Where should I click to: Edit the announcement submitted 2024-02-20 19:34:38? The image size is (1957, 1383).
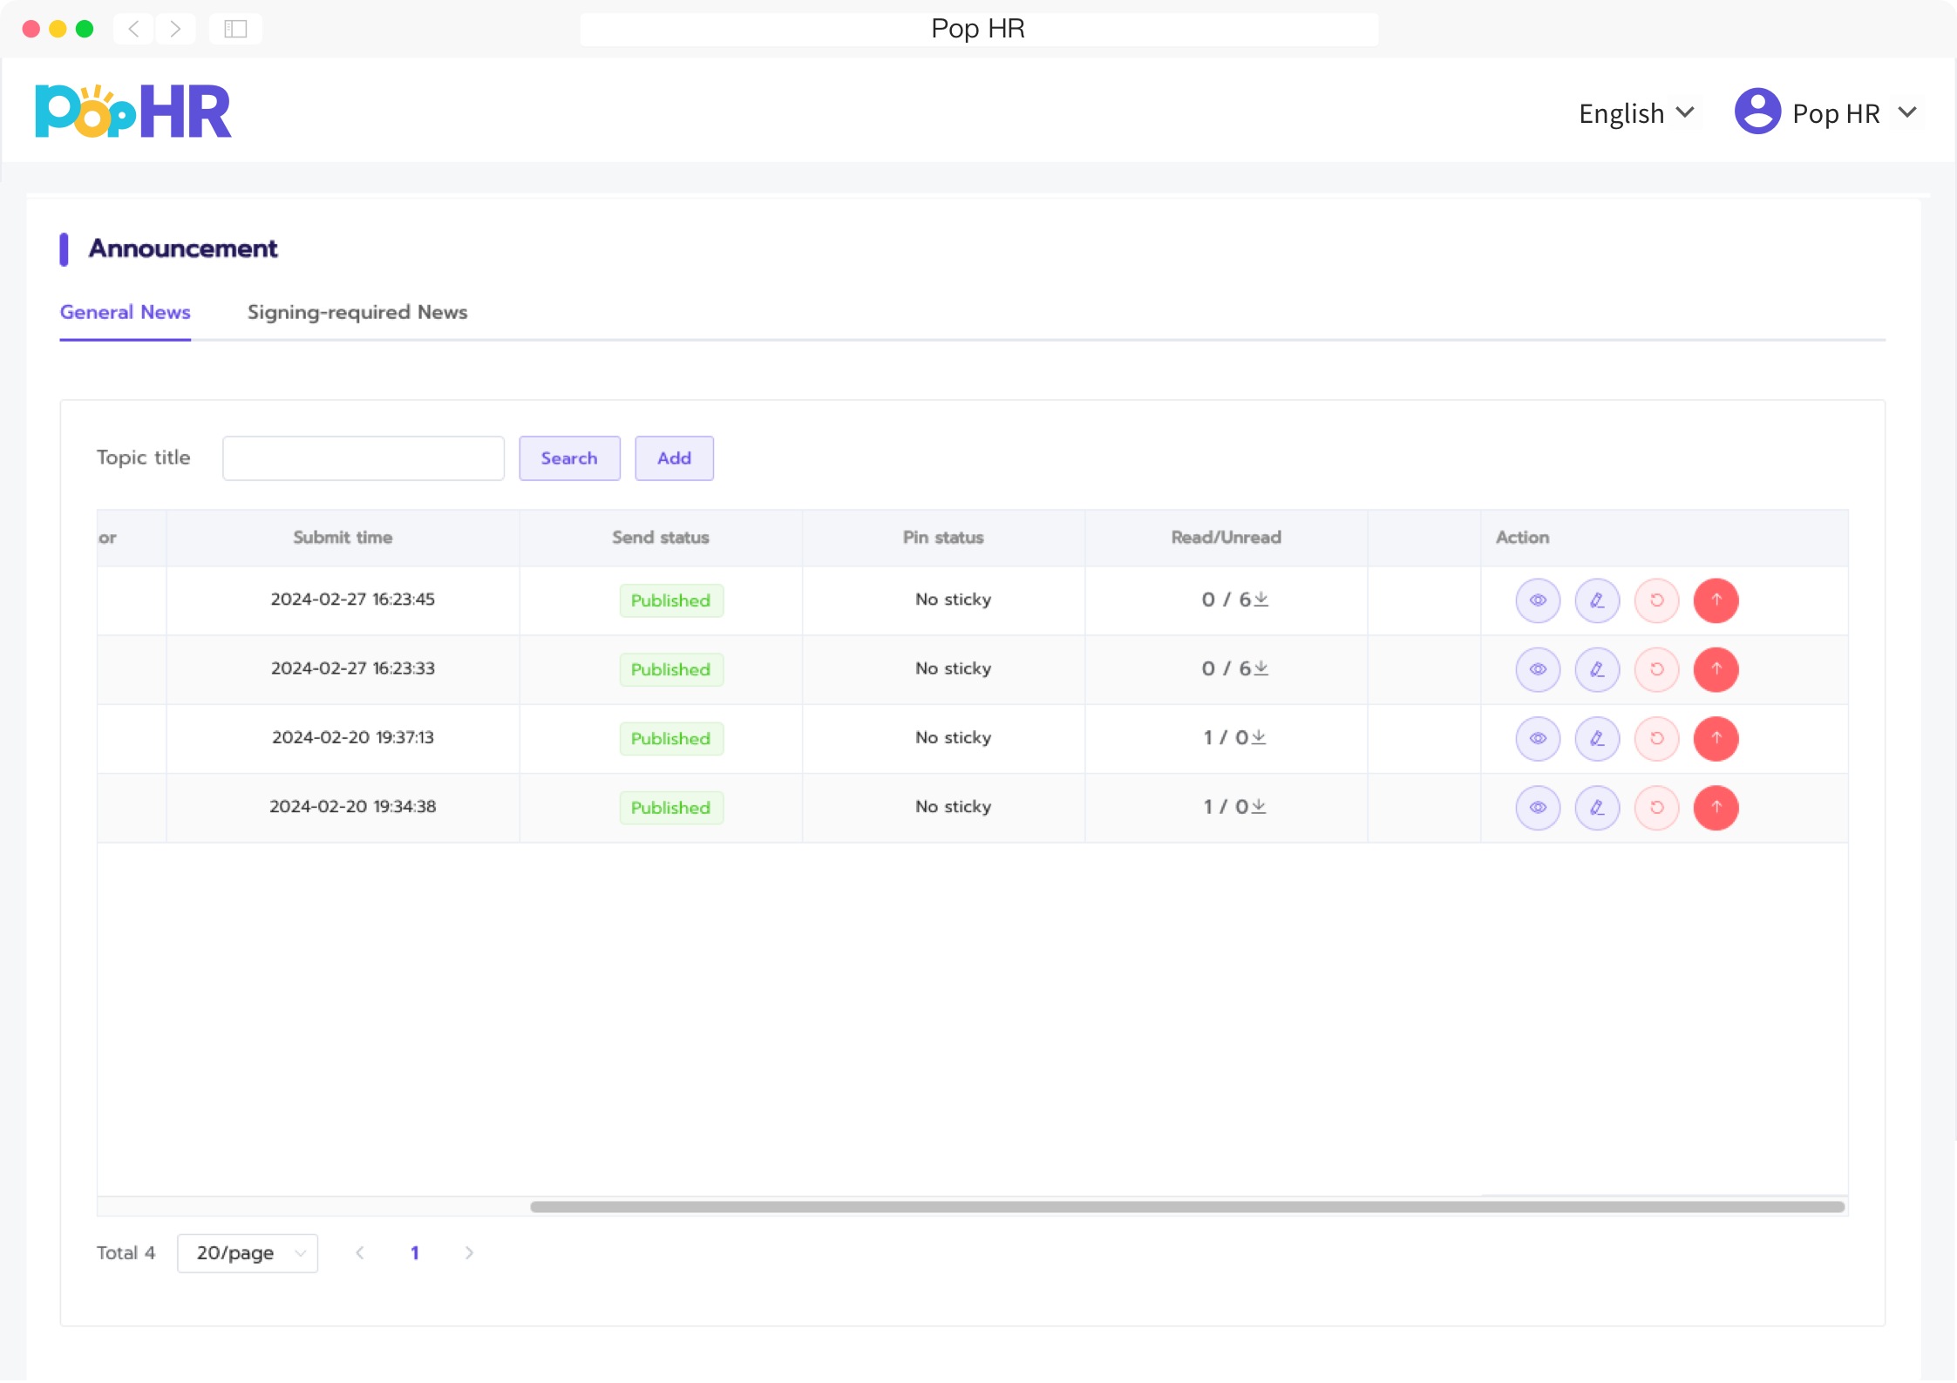click(1597, 808)
